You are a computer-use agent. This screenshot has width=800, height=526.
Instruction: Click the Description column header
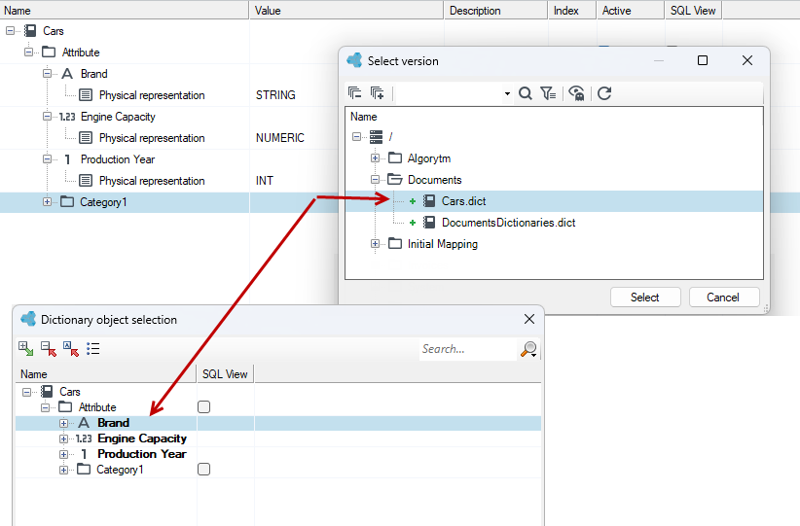click(x=495, y=10)
